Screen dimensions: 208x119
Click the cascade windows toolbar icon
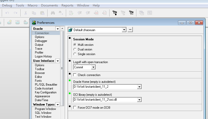[x=142, y=13]
